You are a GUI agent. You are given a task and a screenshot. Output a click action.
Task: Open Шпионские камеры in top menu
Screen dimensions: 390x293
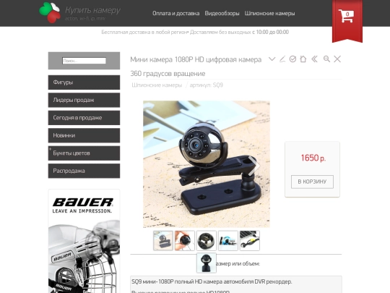pyautogui.click(x=269, y=14)
